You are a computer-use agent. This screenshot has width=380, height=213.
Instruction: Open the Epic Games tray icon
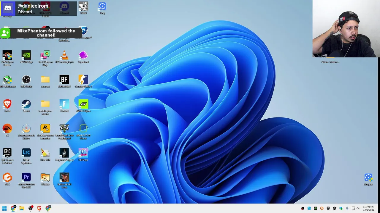pos(328,208)
